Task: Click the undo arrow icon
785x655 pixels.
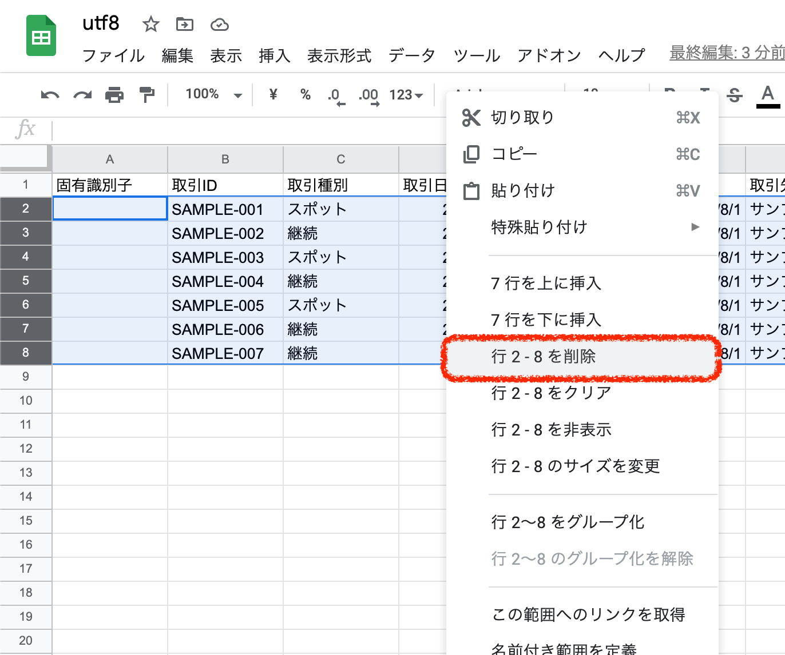Action: (x=50, y=95)
